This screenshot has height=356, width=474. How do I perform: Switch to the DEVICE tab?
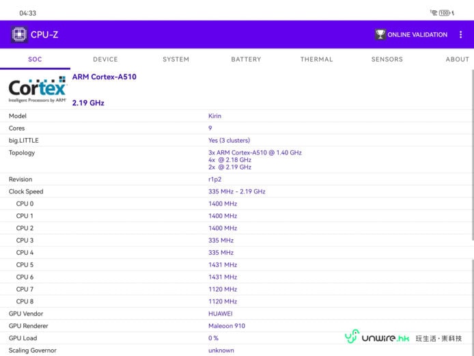click(105, 59)
